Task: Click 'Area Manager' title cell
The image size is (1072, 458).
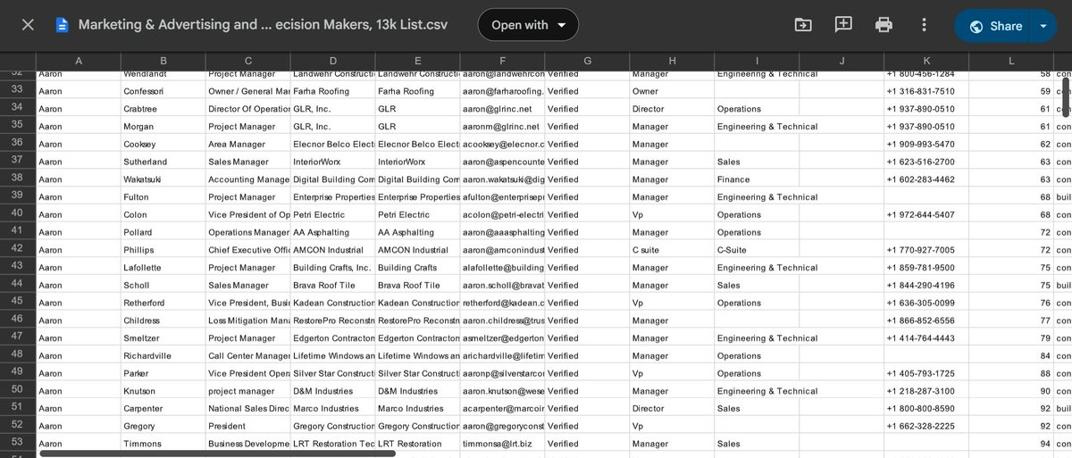Action: click(x=247, y=144)
